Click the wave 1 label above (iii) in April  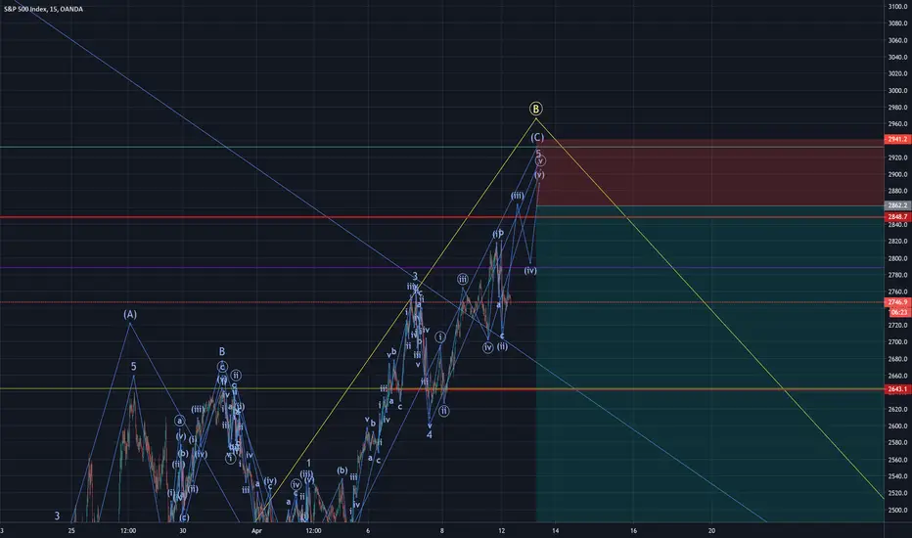pyautogui.click(x=309, y=463)
